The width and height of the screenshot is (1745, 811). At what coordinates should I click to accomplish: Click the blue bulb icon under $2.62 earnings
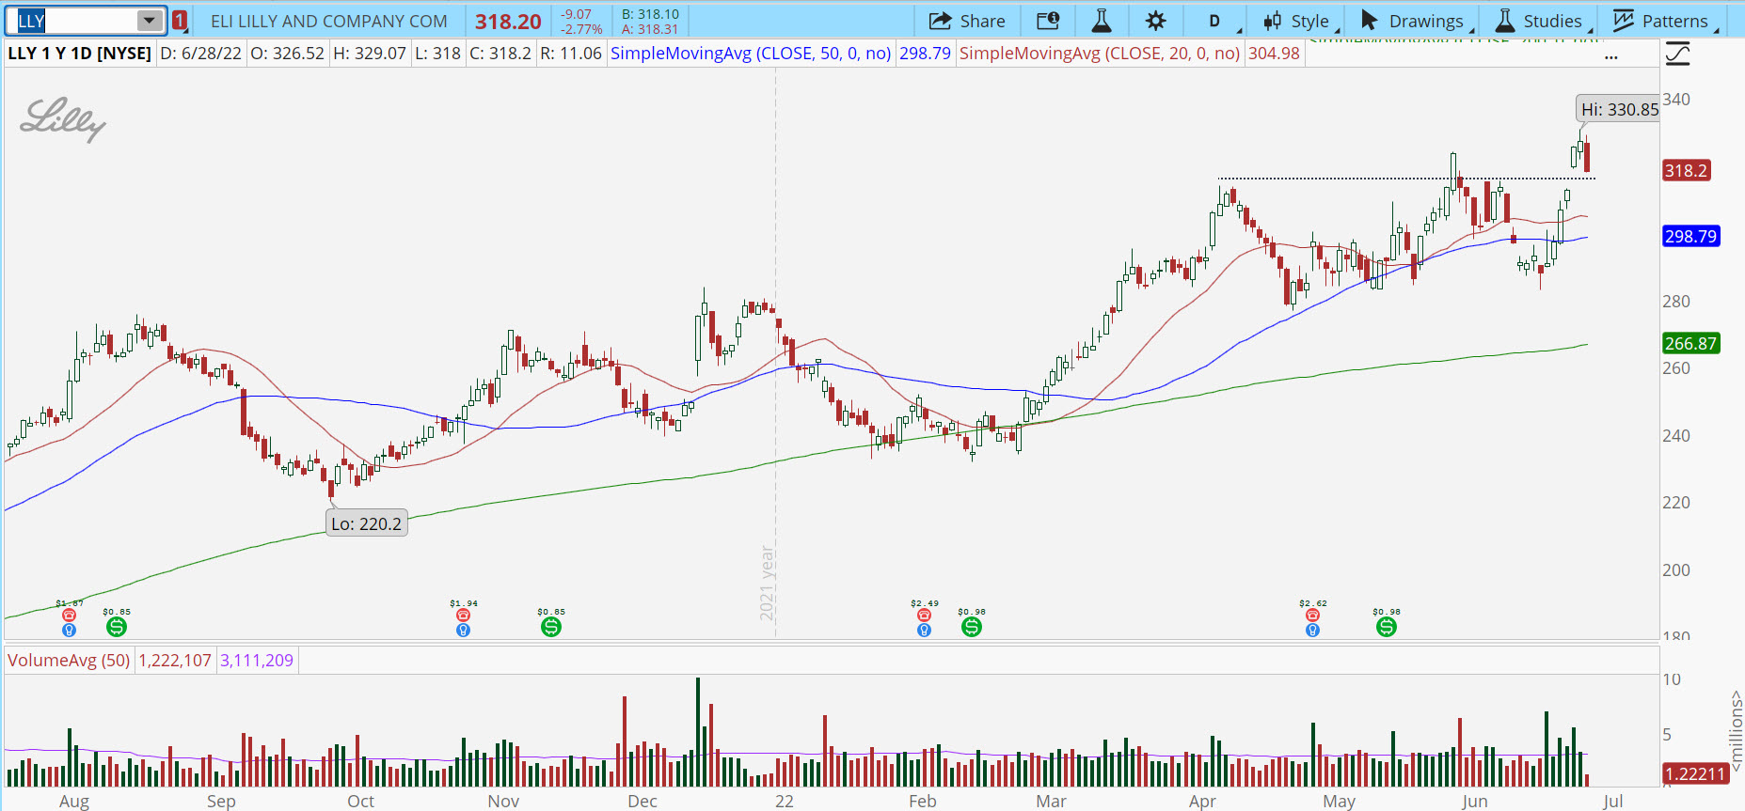1312,630
